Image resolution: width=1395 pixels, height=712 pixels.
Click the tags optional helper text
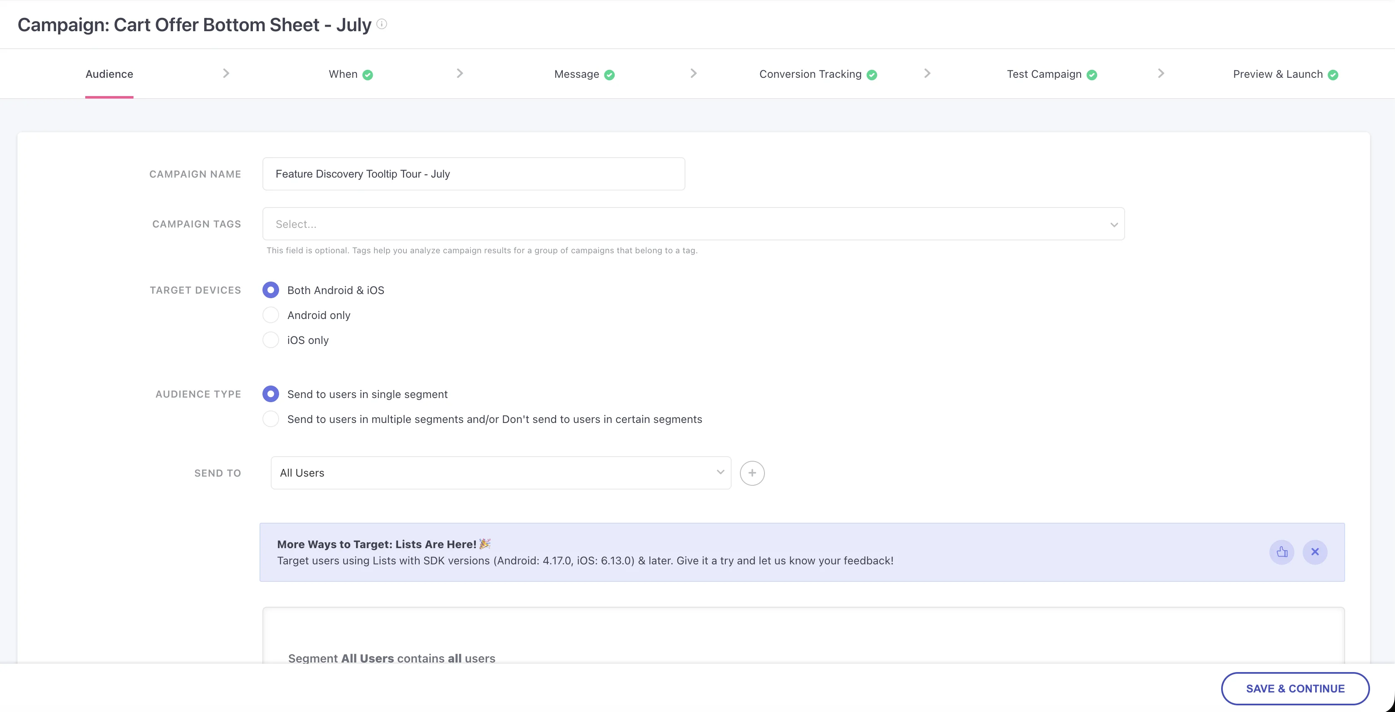(x=482, y=251)
